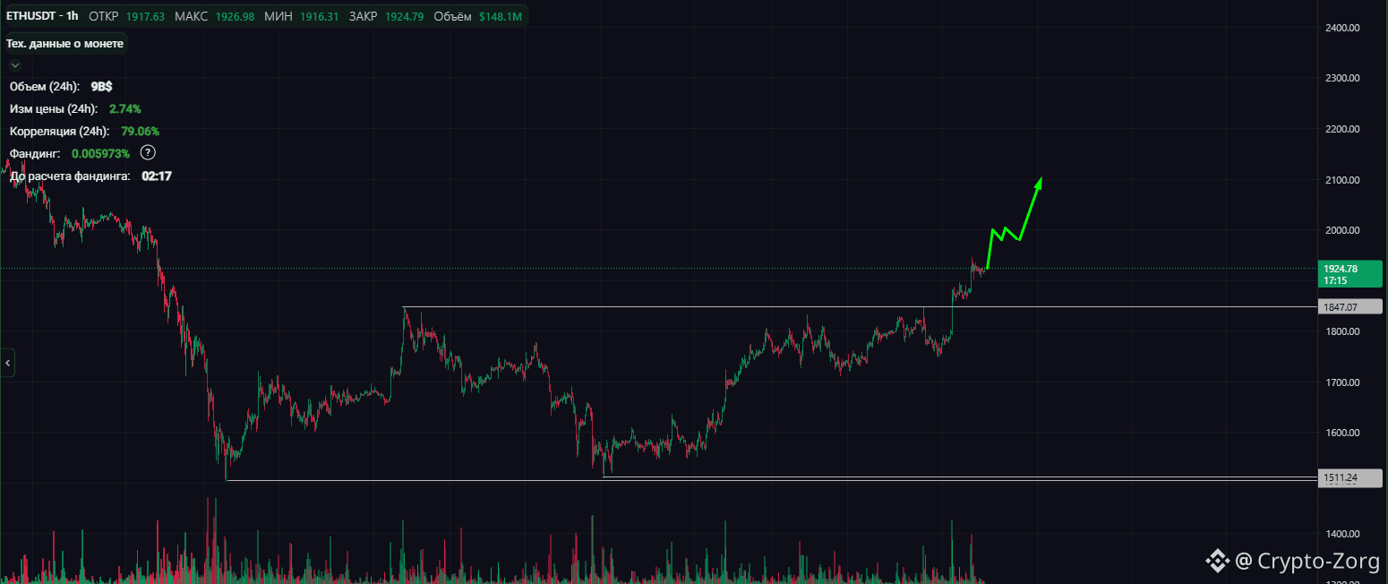This screenshot has height=584, width=1388.
Task: Collapse the coin tech data panel chevron
Action: click(x=14, y=64)
